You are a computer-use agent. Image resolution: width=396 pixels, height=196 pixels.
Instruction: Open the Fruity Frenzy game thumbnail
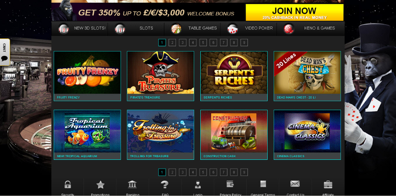pyautogui.click(x=87, y=73)
